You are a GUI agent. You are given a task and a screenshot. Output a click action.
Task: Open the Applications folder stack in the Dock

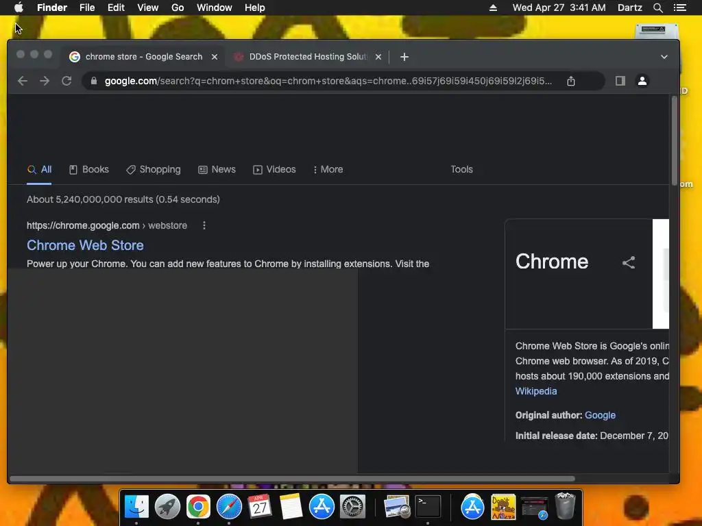click(x=472, y=507)
